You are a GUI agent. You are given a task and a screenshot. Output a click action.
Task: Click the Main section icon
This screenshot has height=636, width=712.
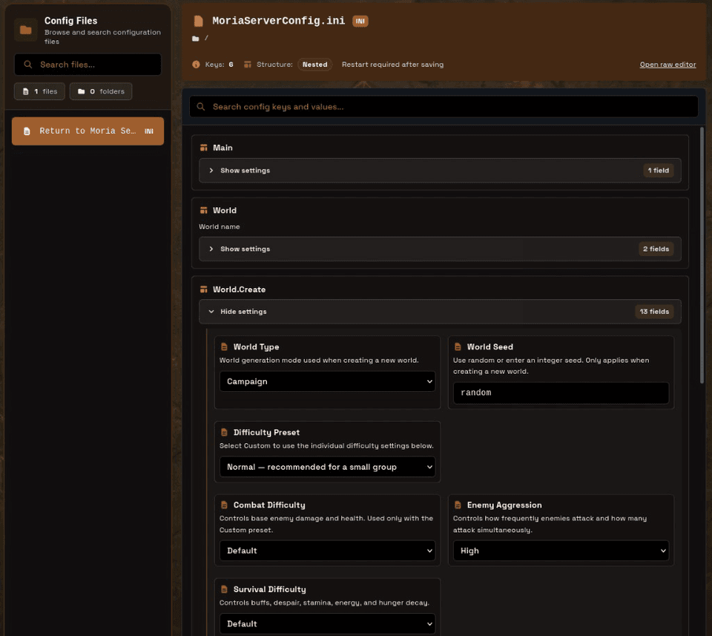coord(203,148)
